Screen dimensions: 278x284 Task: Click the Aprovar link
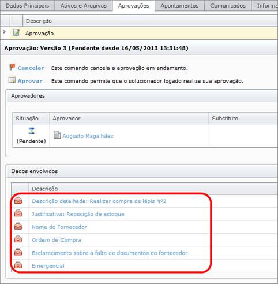(30, 81)
